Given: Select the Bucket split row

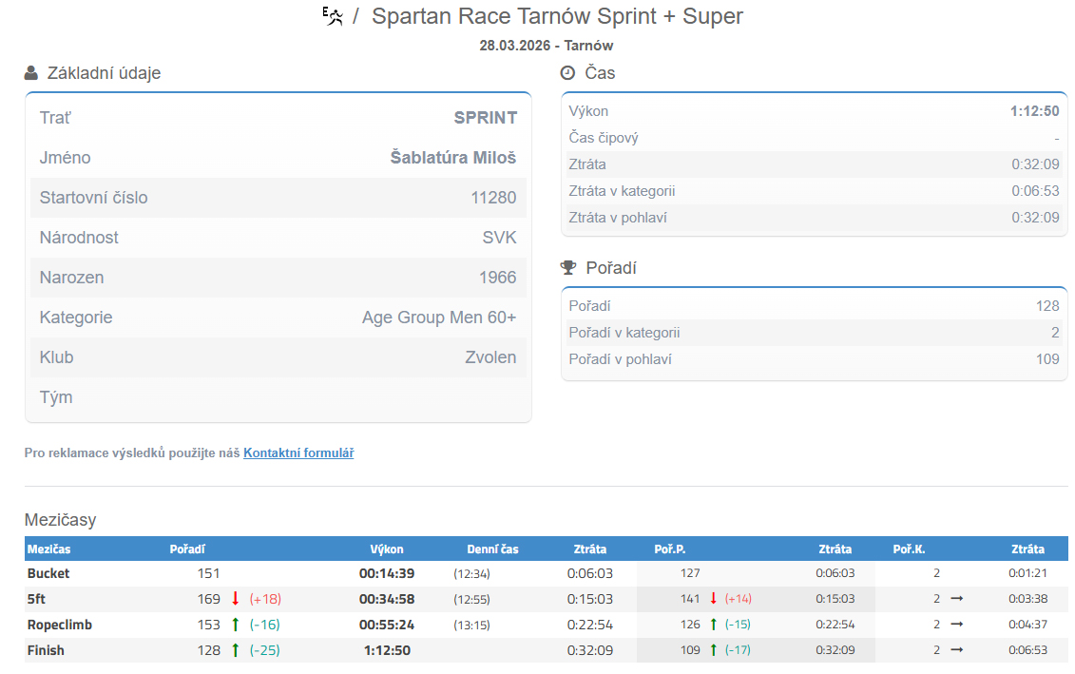Looking at the screenshot, I should [x=48, y=573].
